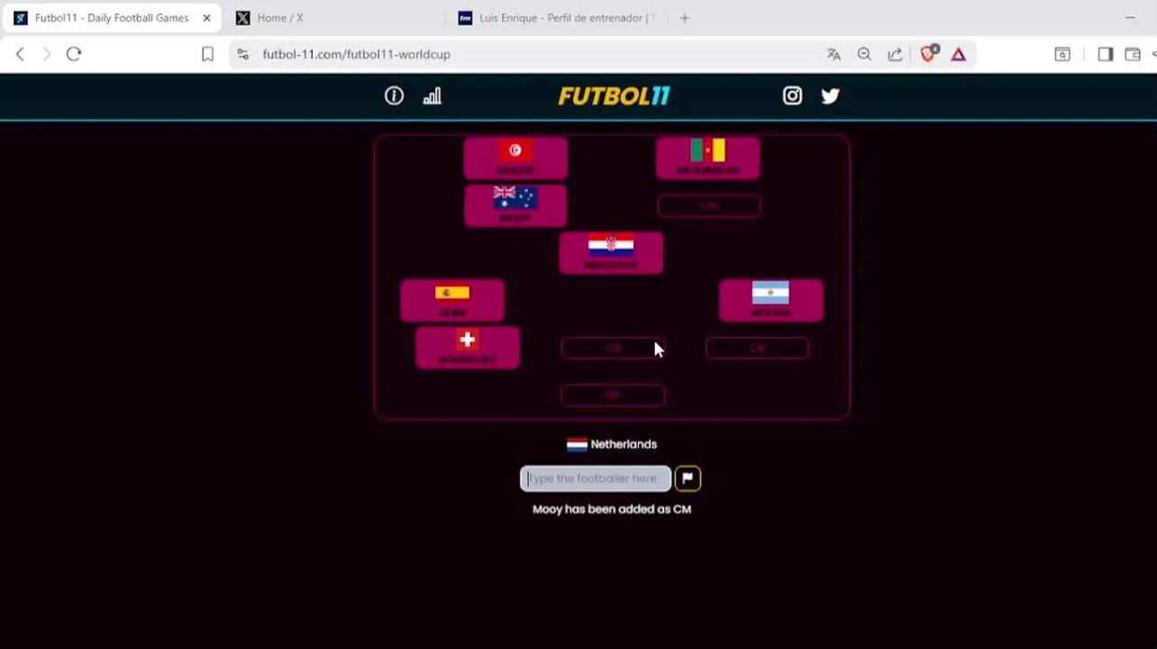Select the Tunisia flag player card
The height and width of the screenshot is (649, 1157).
coord(515,158)
